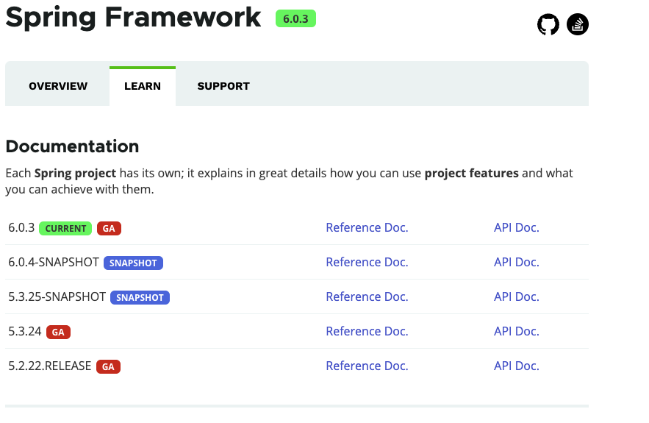Select the Learn tab
Screen dimensions: 649x423
click(x=143, y=86)
